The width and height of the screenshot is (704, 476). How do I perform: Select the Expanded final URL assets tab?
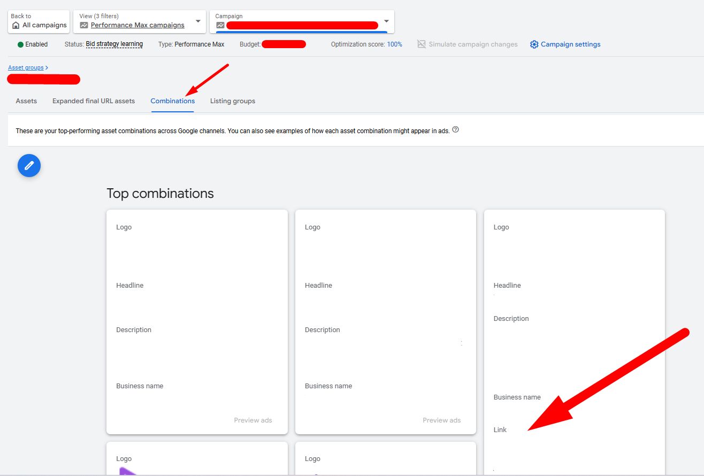pos(93,101)
